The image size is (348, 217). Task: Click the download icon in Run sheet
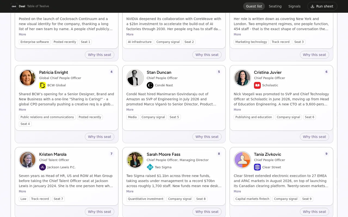point(312,6)
